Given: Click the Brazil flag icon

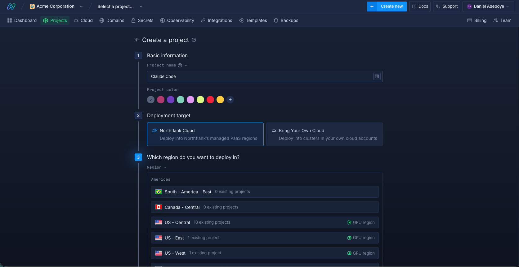Looking at the screenshot, I should pyautogui.click(x=159, y=192).
